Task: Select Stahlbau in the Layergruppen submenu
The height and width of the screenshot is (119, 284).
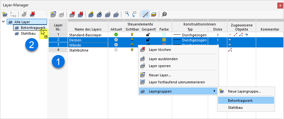Action: [246, 108]
